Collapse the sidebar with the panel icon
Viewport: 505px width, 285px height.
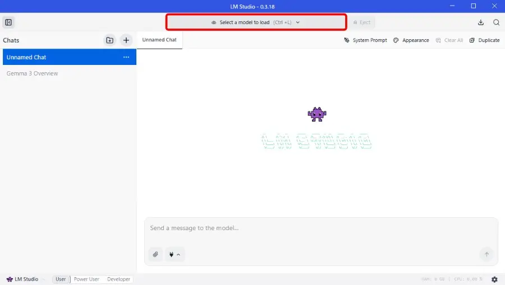click(8, 22)
